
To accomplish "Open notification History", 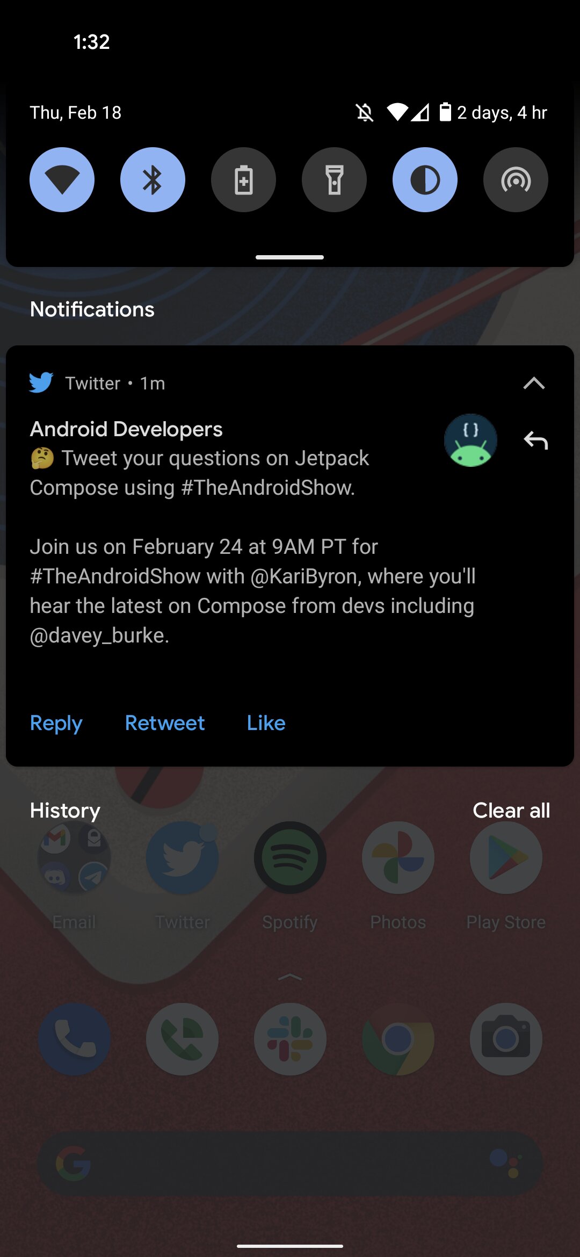I will pyautogui.click(x=65, y=811).
